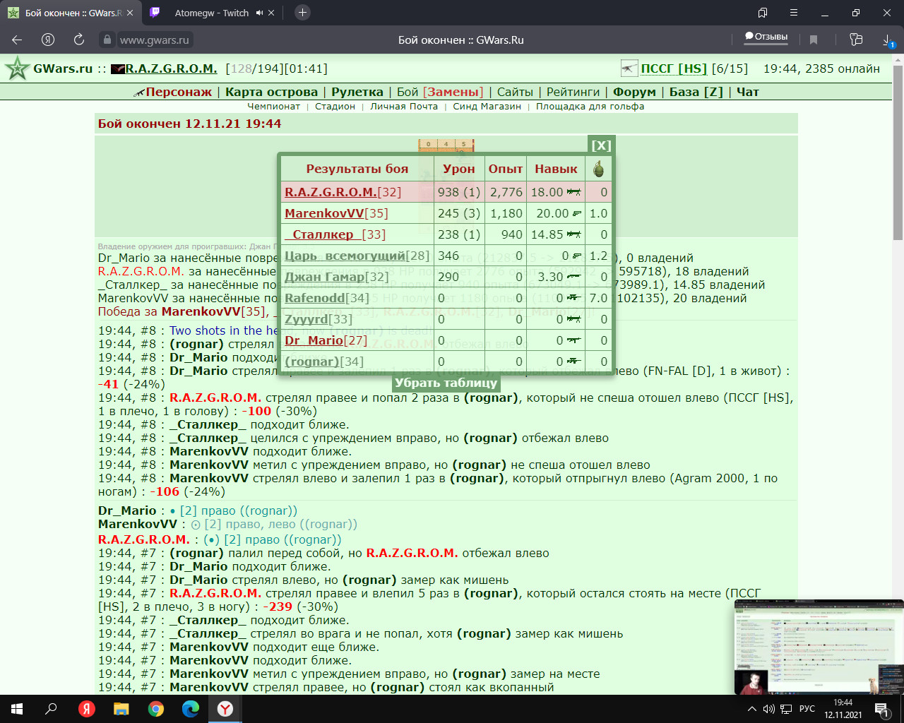Open Персонаж menu

[x=179, y=92]
